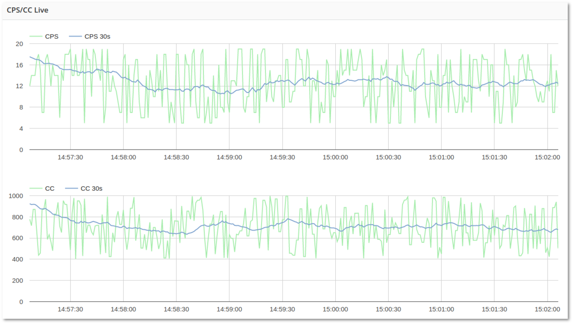Click the 600 y-axis label on CC chart
Image resolution: width=573 pixels, height=324 pixels.
click(17, 238)
